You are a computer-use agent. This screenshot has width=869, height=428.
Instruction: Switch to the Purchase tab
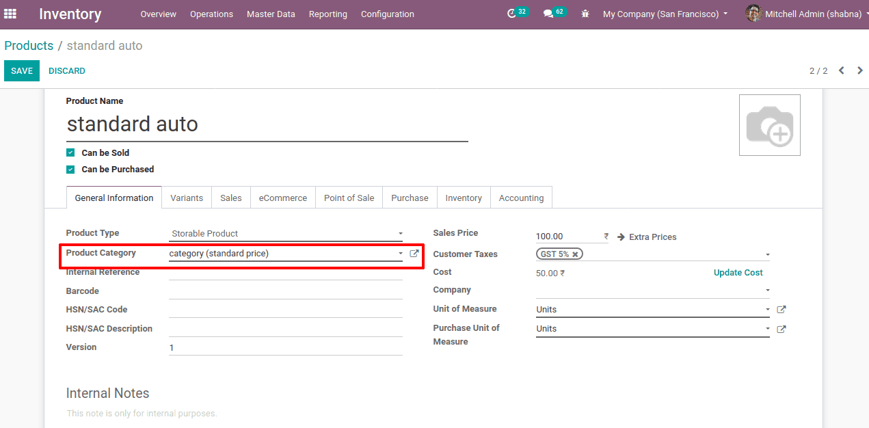pyautogui.click(x=410, y=198)
